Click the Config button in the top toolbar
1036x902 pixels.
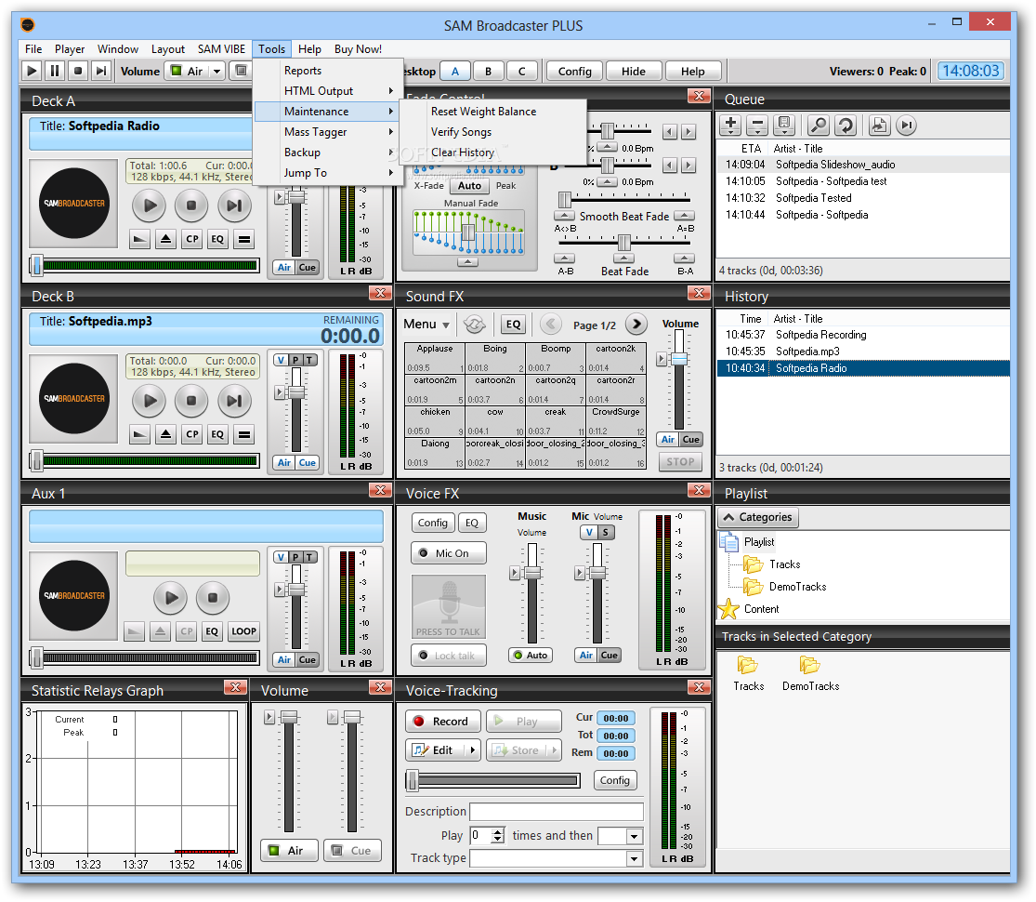click(575, 71)
